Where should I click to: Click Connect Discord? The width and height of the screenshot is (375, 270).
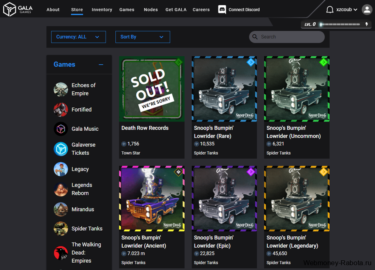(x=244, y=10)
